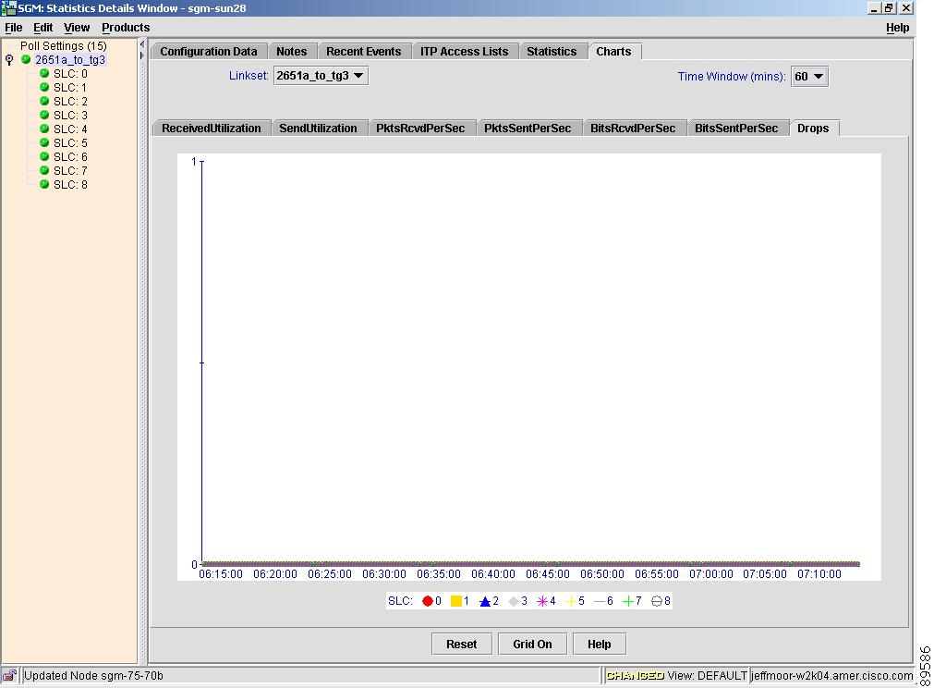Click the Help button below the chart
The height and width of the screenshot is (688, 934).
point(600,644)
